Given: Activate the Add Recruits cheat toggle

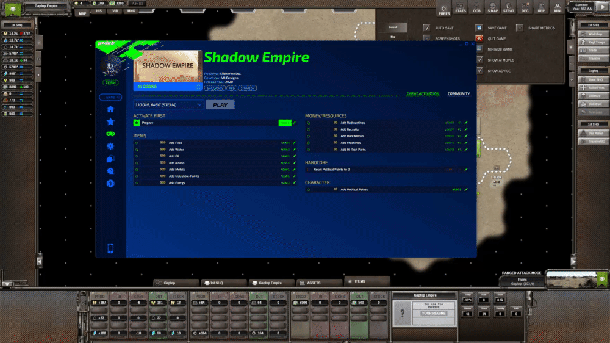Looking at the screenshot, I should (x=309, y=129).
